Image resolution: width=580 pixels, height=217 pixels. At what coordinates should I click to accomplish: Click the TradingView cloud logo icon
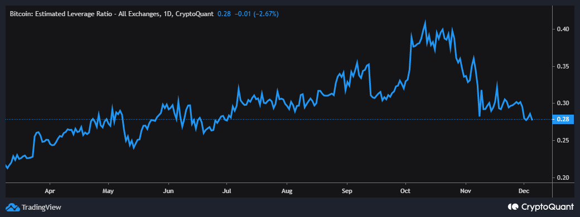pyautogui.click(x=13, y=207)
